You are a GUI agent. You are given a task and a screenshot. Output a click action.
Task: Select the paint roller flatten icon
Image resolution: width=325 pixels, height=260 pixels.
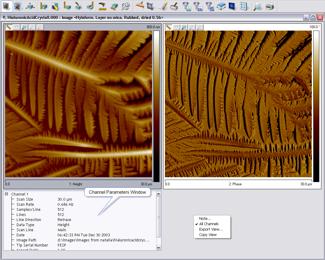(174, 6)
